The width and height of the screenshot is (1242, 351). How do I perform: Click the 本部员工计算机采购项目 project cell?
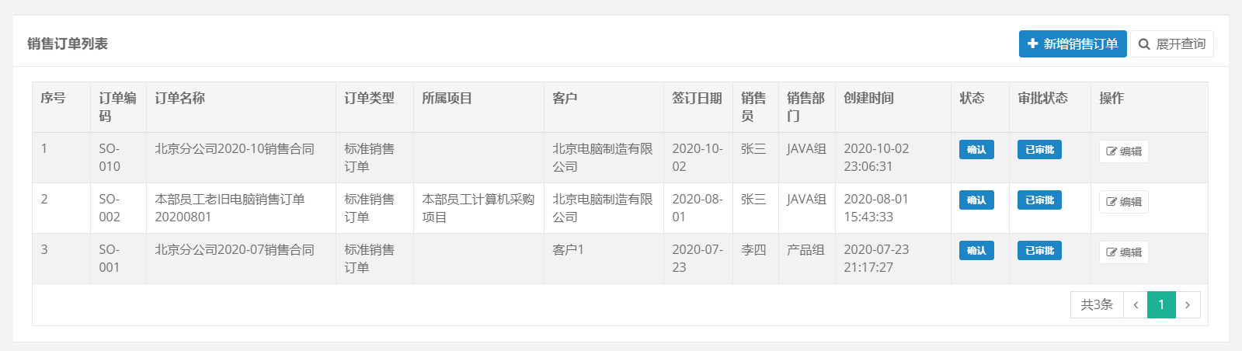pos(478,208)
